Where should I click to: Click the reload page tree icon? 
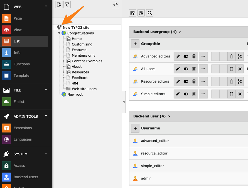click(116, 4)
